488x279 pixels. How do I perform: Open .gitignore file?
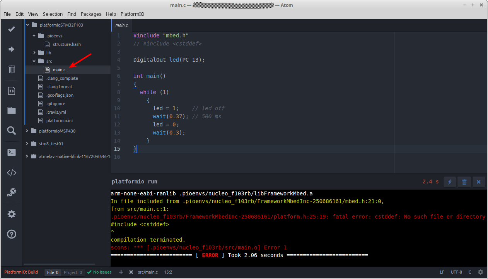[55, 104]
